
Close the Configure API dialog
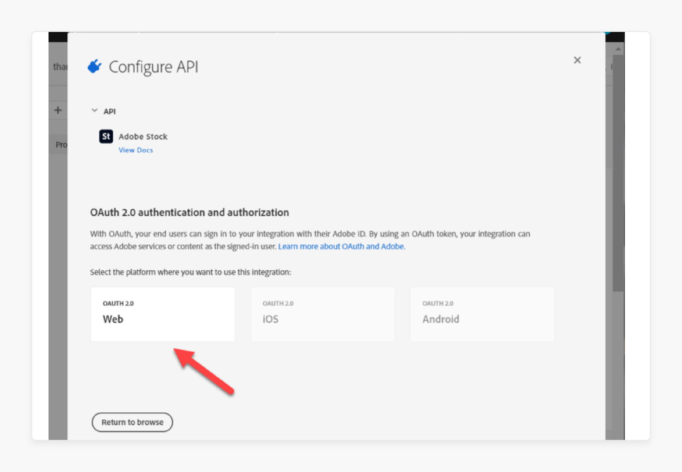pyautogui.click(x=577, y=60)
